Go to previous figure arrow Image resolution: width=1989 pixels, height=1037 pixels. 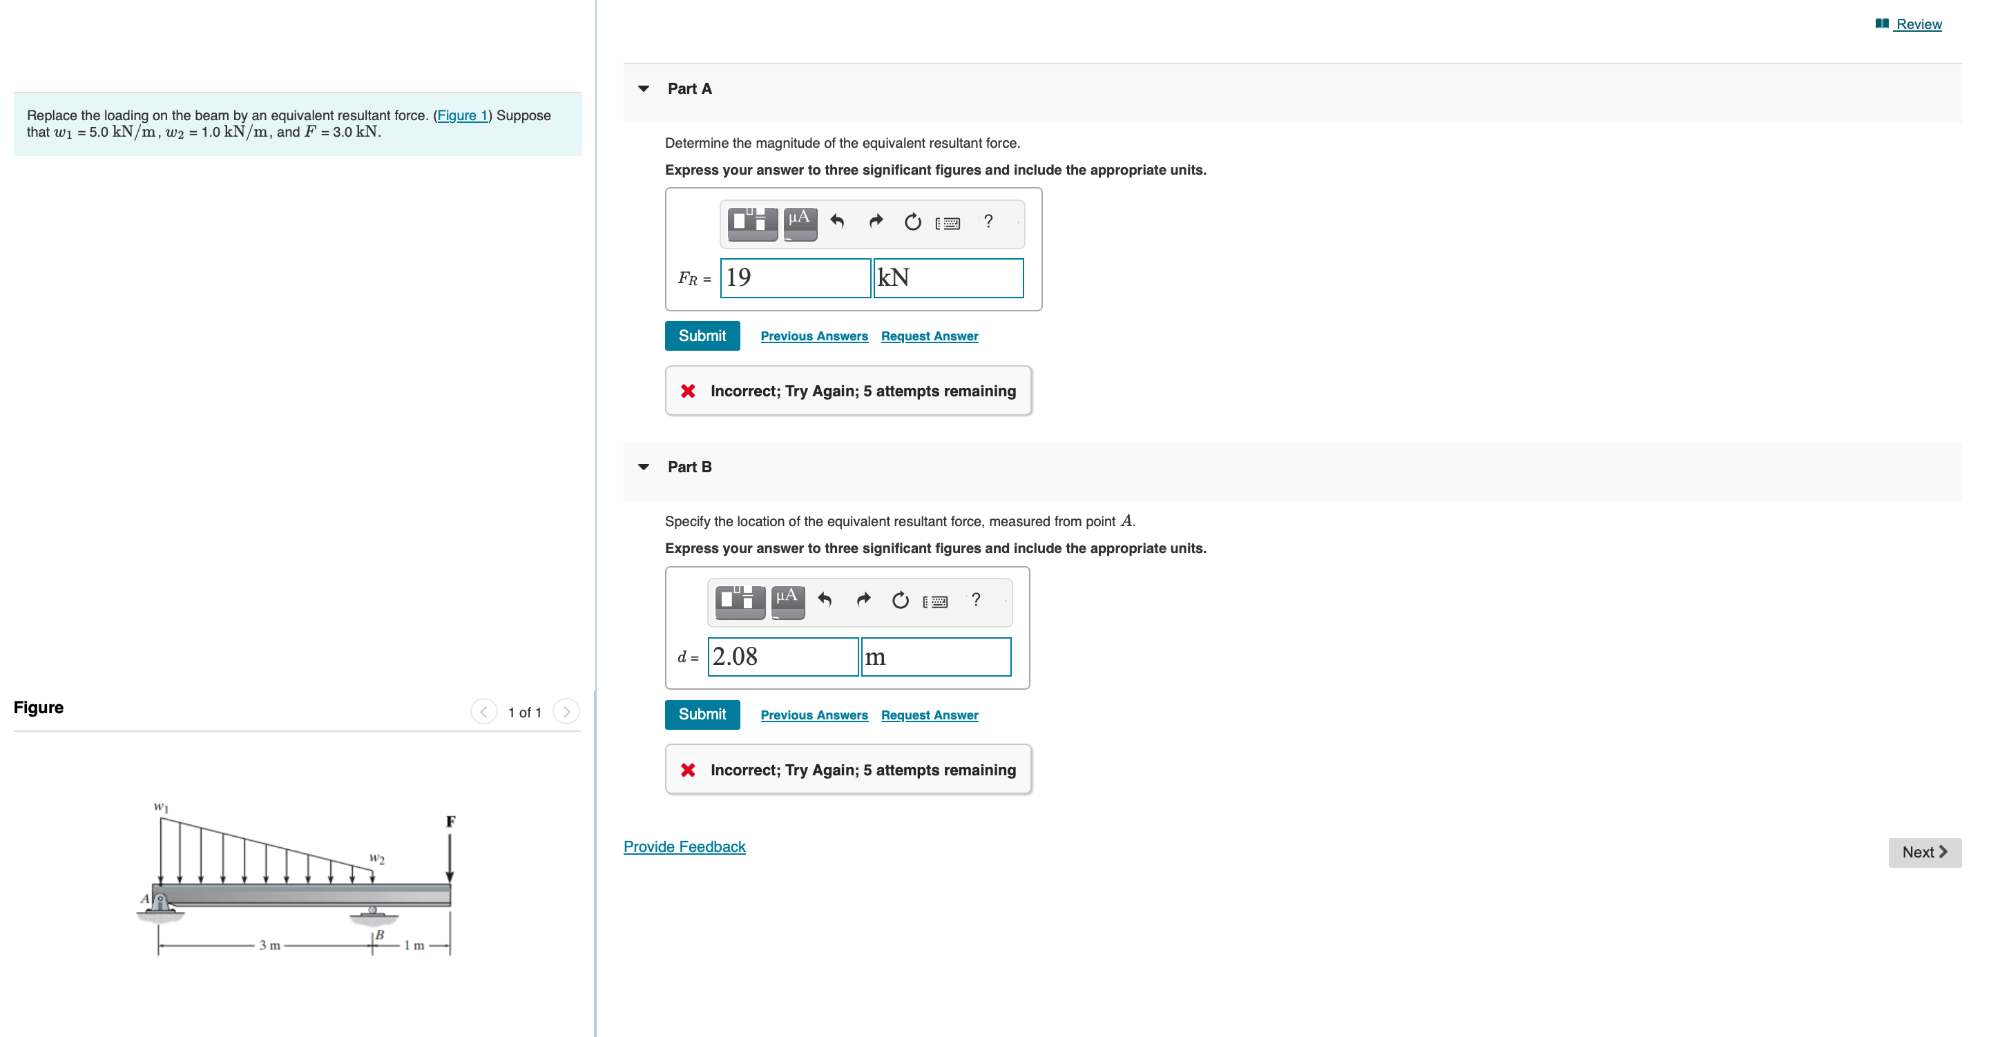pos(483,711)
